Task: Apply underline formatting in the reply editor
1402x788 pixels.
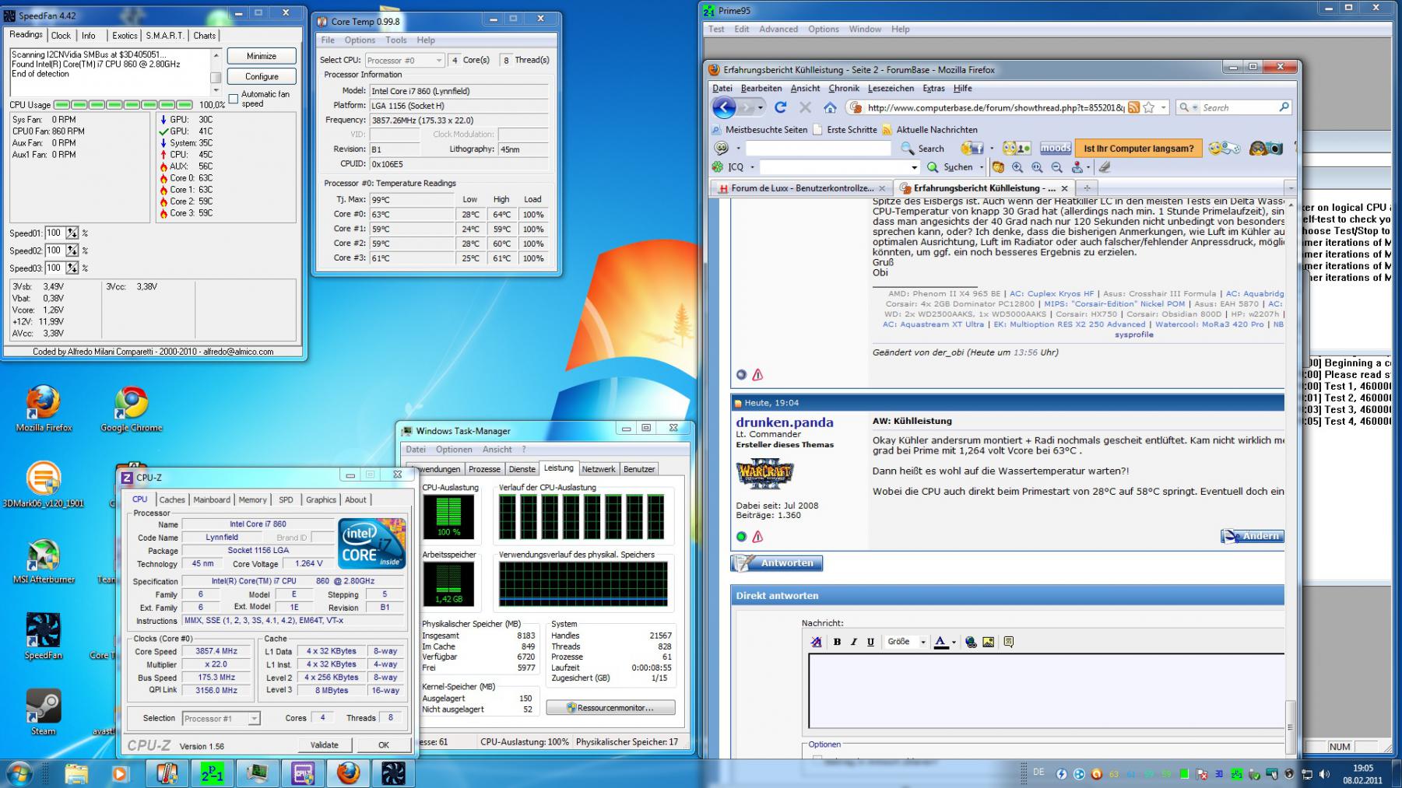Action: 870,642
